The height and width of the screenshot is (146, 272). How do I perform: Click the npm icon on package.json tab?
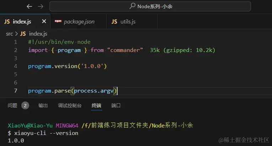pyautogui.click(x=58, y=21)
